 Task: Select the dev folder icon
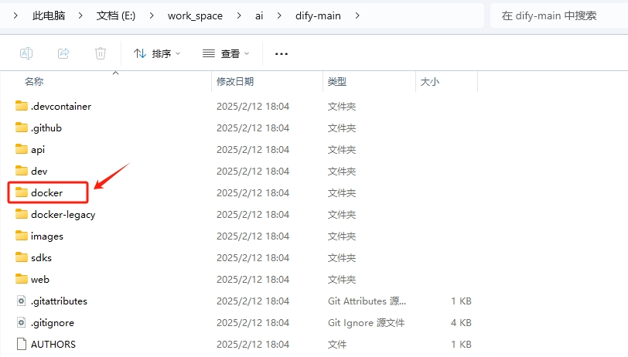[21, 171]
